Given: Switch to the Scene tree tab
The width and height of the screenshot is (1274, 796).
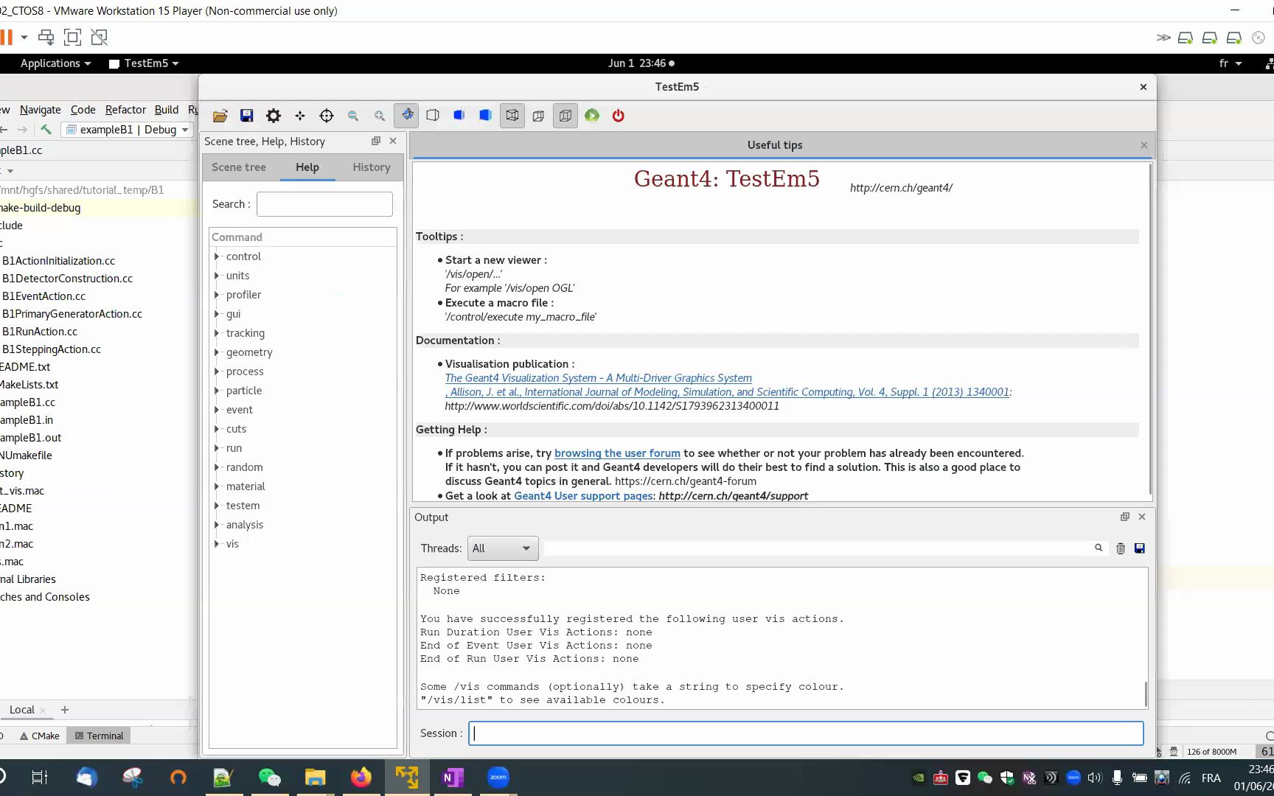Looking at the screenshot, I should (x=239, y=167).
